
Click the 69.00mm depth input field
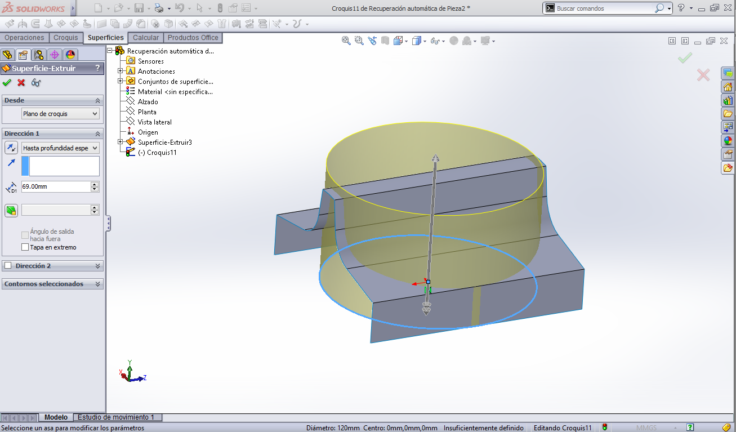point(55,186)
